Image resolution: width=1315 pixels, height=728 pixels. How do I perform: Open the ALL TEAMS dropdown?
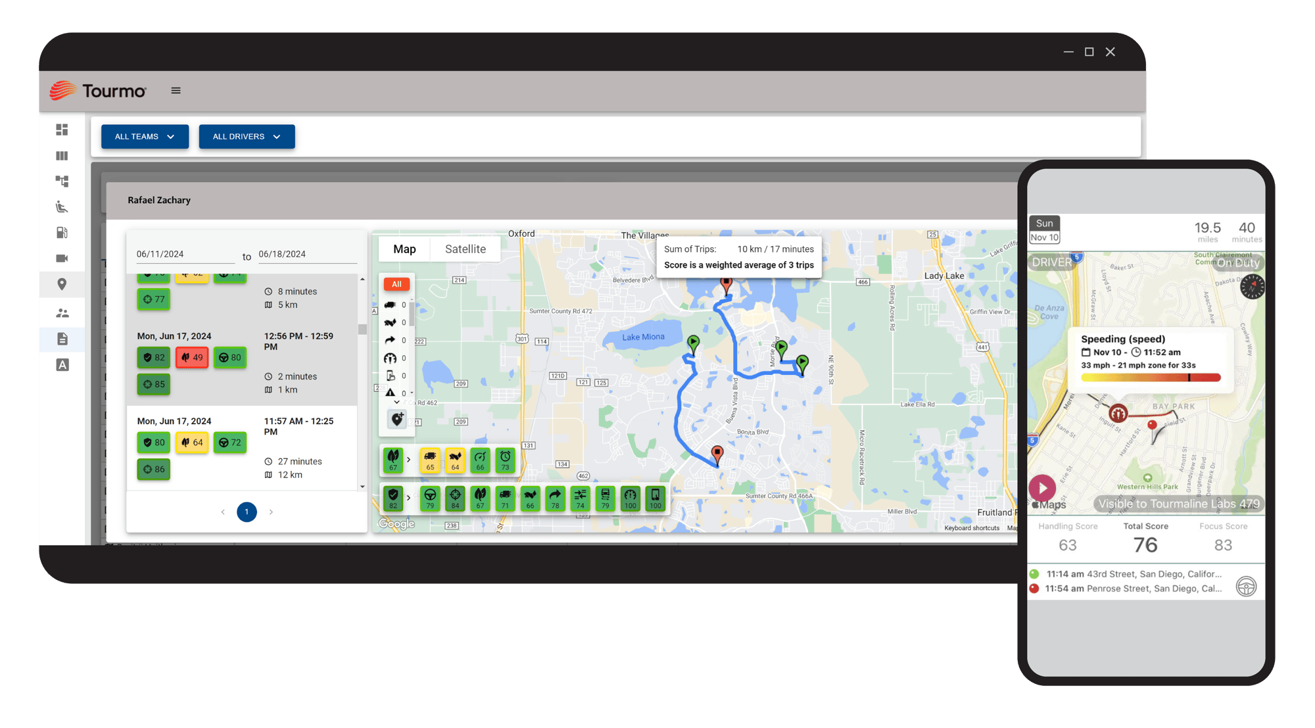[145, 137]
